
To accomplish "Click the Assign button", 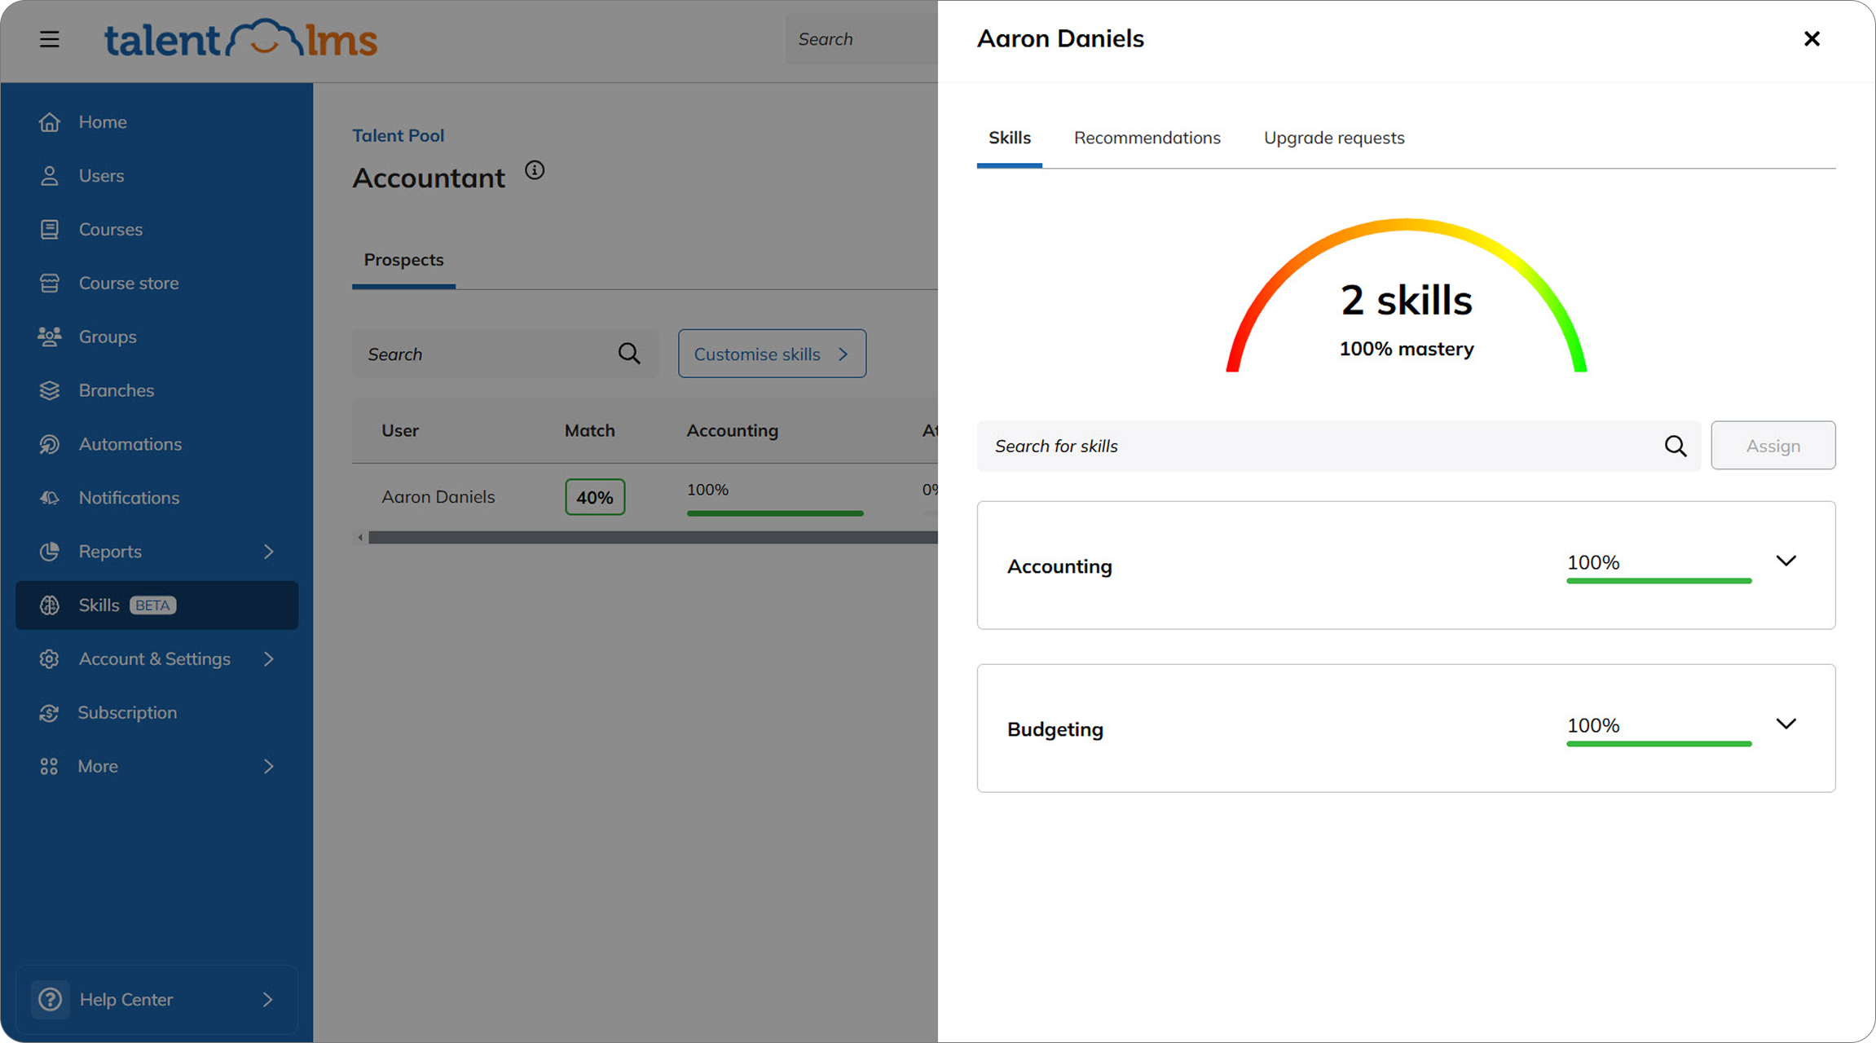I will [x=1773, y=446].
